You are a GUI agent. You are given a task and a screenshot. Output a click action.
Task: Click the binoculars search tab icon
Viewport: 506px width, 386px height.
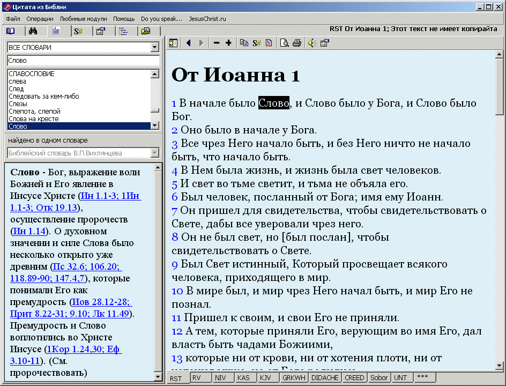[x=33, y=31]
